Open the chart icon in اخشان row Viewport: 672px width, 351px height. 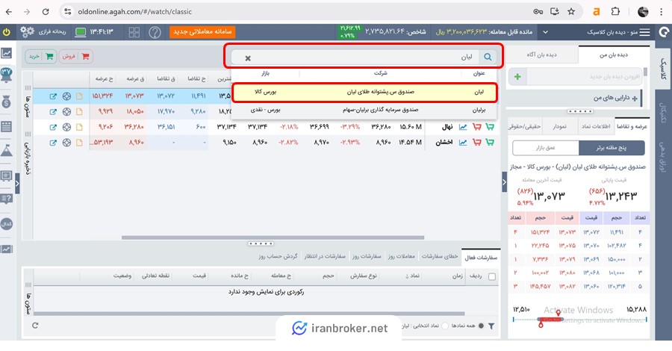pyautogui.click(x=463, y=143)
